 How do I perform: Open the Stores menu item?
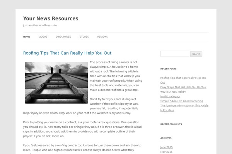tap(84, 37)
